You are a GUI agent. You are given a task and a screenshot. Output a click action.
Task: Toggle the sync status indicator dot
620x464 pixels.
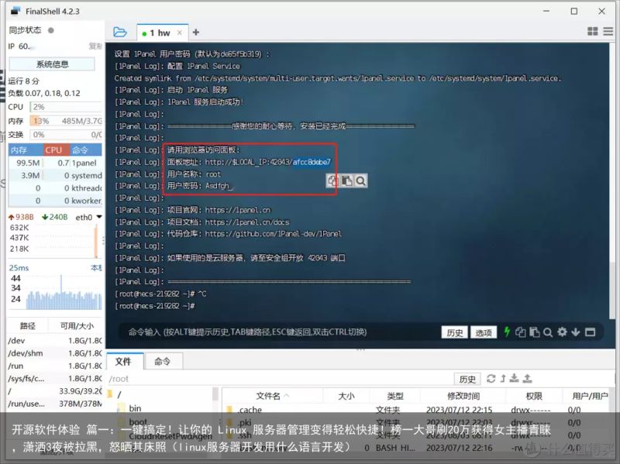click(50, 30)
